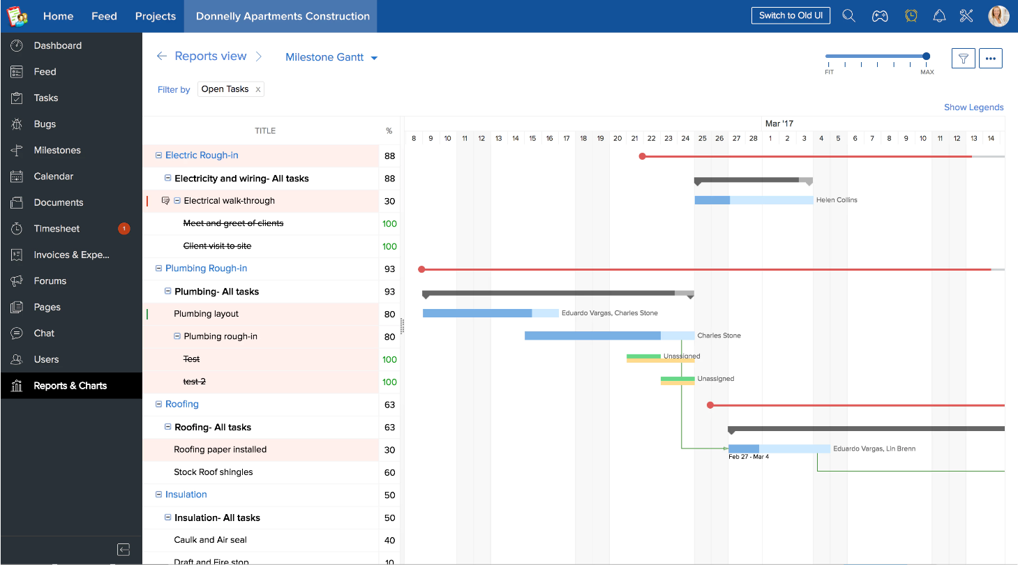The image size is (1018, 565).
Task: Collapse the Plumbing- All tasks group
Action: (167, 291)
